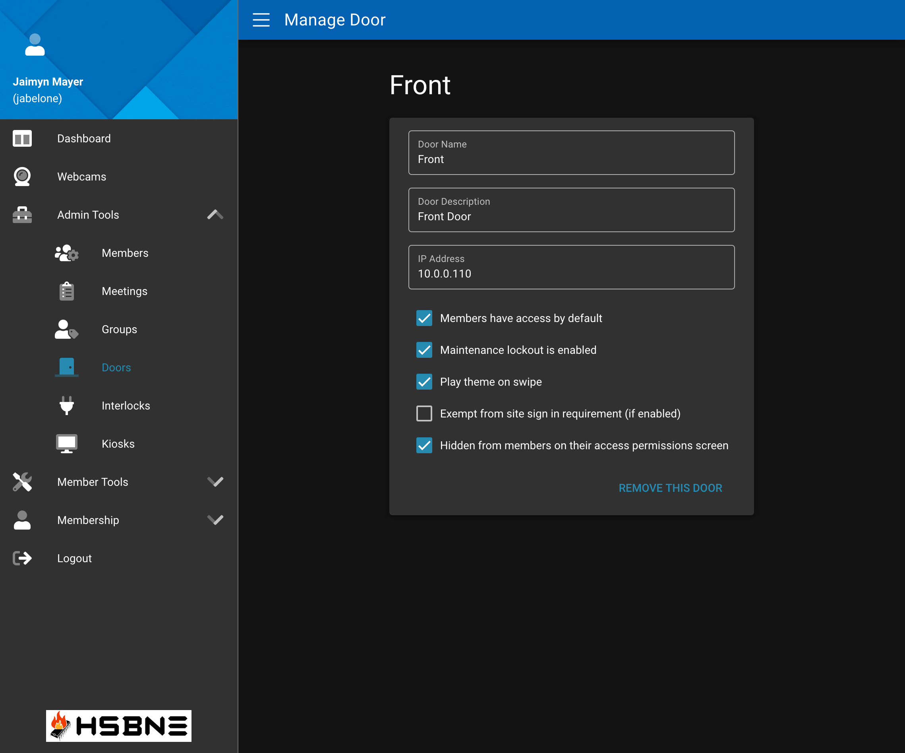
Task: Disable Maintenance lockout checkbox
Action: [424, 350]
